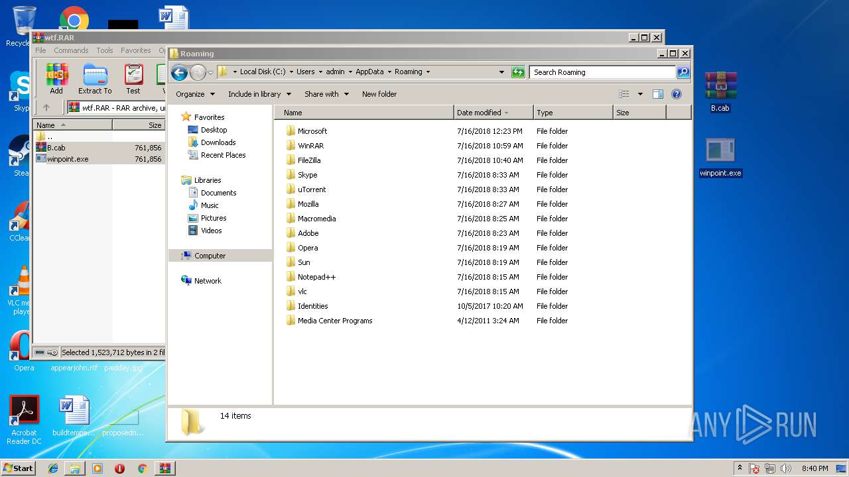Click the Users breadcrumb in the address bar
Image resolution: width=849 pixels, height=477 pixels.
[x=306, y=72]
